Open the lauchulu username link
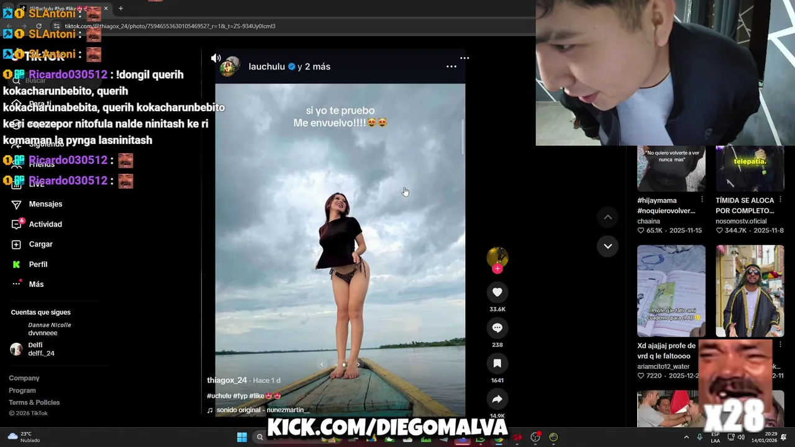 (x=266, y=66)
